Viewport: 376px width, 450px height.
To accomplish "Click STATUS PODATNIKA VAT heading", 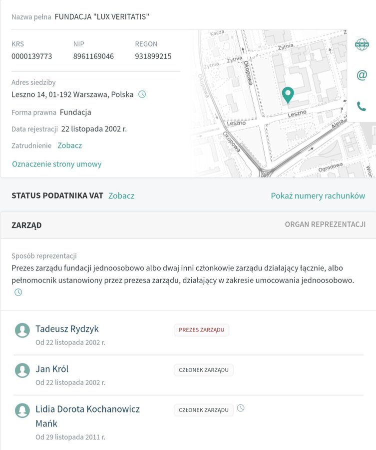I will pyautogui.click(x=57, y=195).
